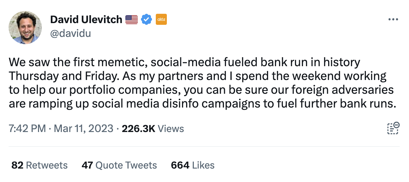The image size is (409, 182).
Task: Open the three-dot more options menu
Action: tap(393, 20)
